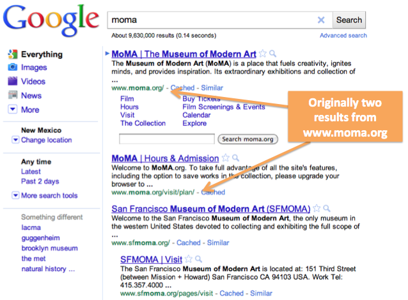Click the moma.org site search field
Screen dimensions: 408x300
tap(167, 139)
